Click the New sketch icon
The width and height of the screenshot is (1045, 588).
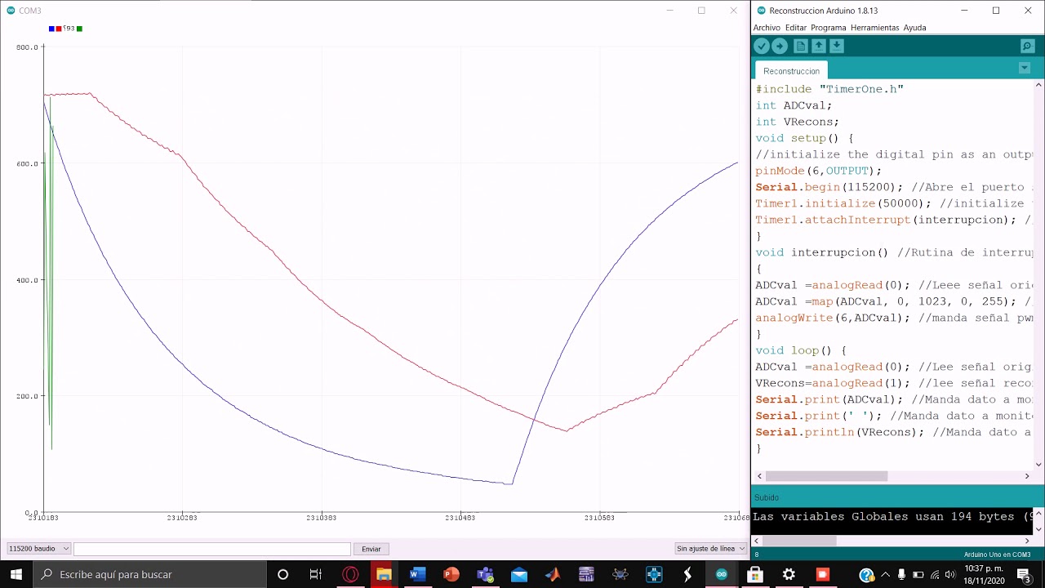tap(801, 47)
